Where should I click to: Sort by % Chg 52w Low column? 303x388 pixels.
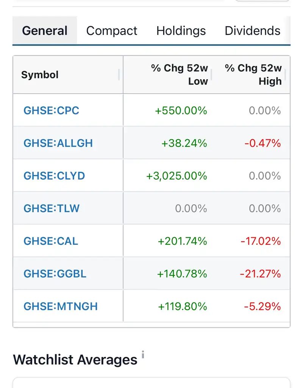[180, 75]
